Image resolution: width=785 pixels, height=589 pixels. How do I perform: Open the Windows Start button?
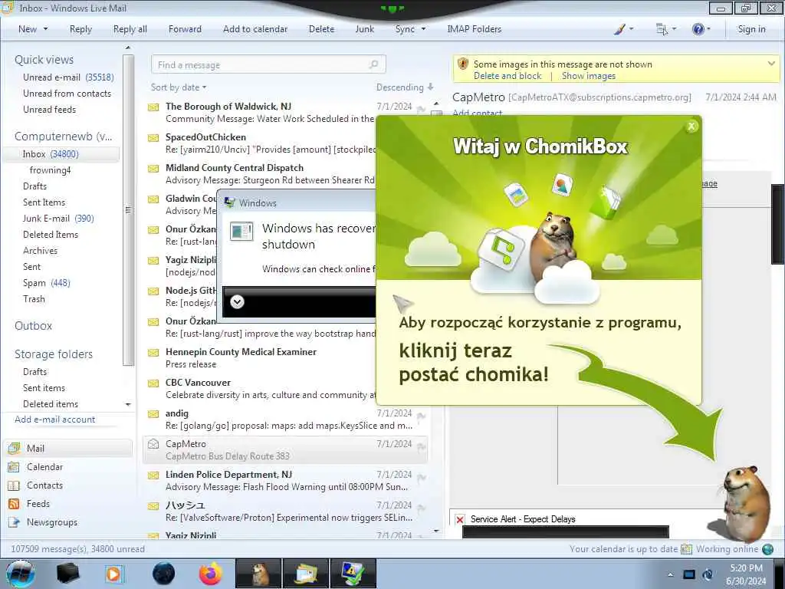click(x=20, y=574)
